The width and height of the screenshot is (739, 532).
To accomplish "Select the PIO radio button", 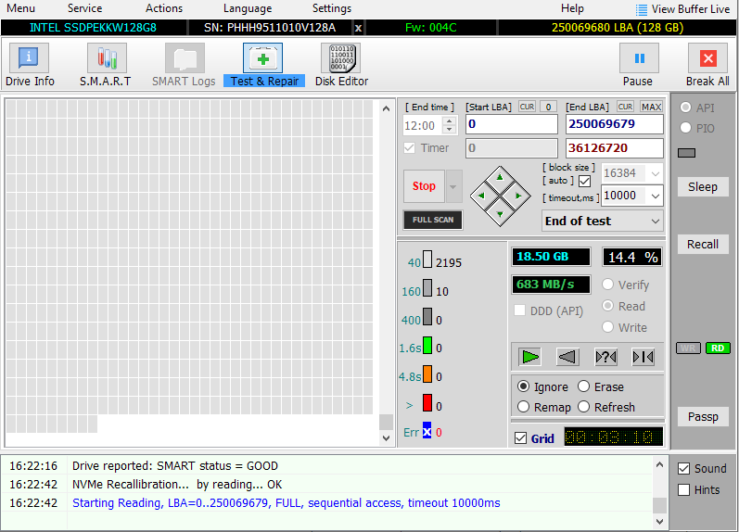I will 686,128.
